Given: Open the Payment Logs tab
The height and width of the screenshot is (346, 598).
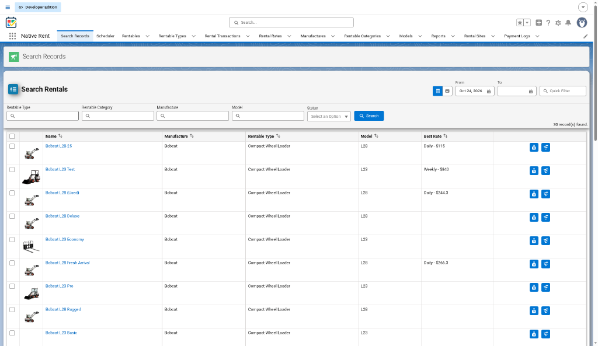Looking at the screenshot, I should click(517, 36).
